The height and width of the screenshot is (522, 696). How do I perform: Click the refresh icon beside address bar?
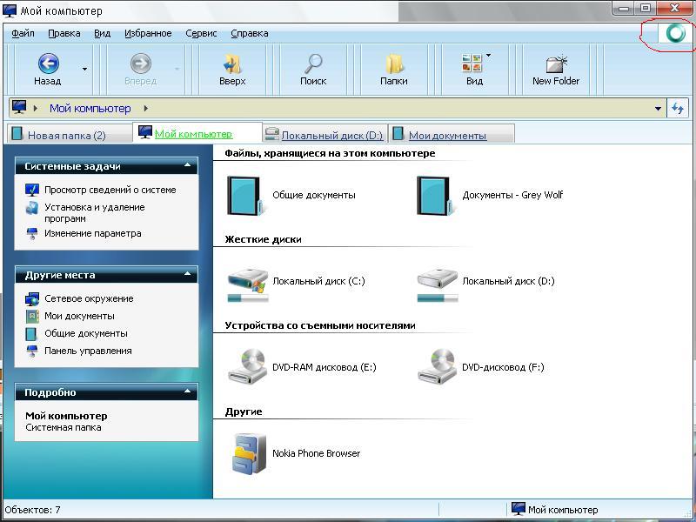click(x=678, y=109)
